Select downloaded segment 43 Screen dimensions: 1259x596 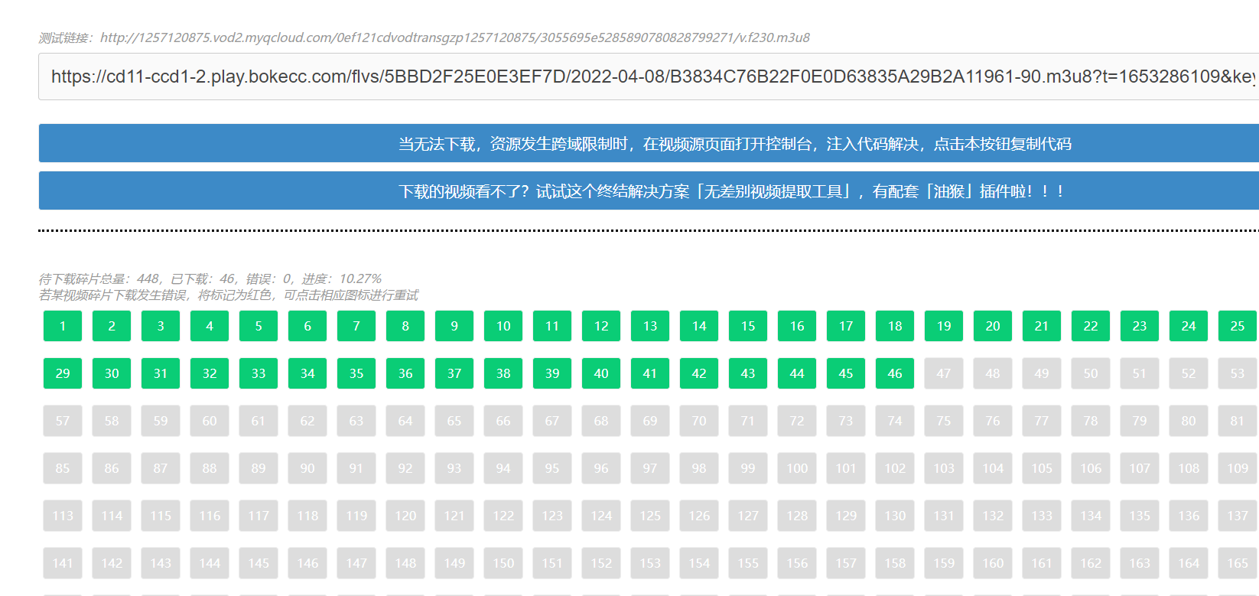point(748,373)
